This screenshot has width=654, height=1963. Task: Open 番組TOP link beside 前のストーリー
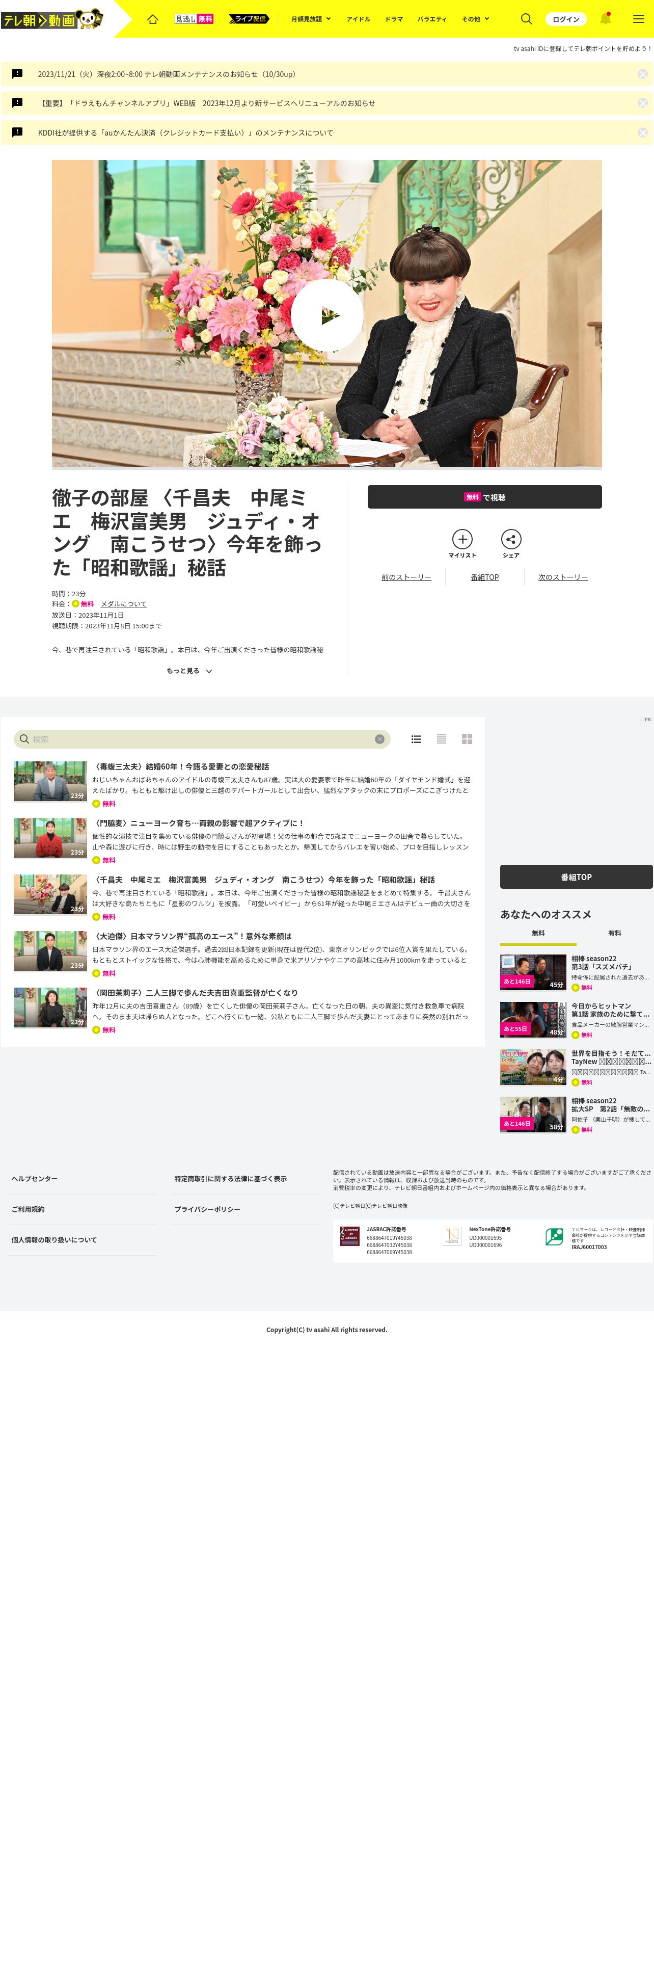point(485,577)
